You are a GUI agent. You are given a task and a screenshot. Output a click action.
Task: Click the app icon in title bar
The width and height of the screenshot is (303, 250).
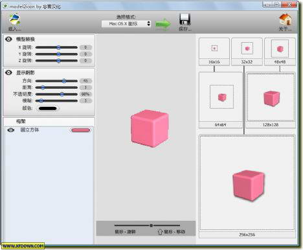(5, 6)
